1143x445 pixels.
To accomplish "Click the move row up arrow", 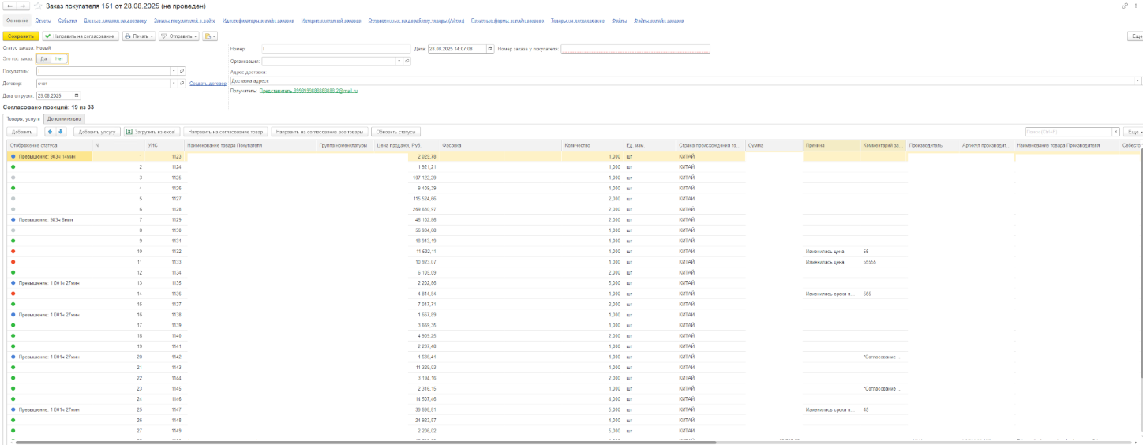I will click(51, 132).
